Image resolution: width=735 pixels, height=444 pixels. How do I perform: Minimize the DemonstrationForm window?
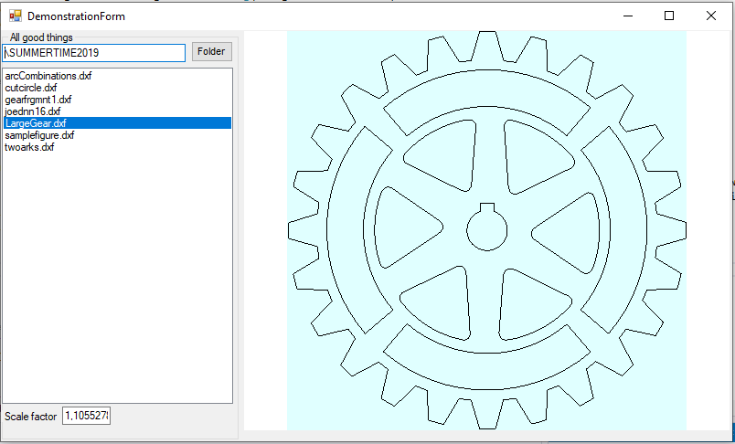coord(628,16)
